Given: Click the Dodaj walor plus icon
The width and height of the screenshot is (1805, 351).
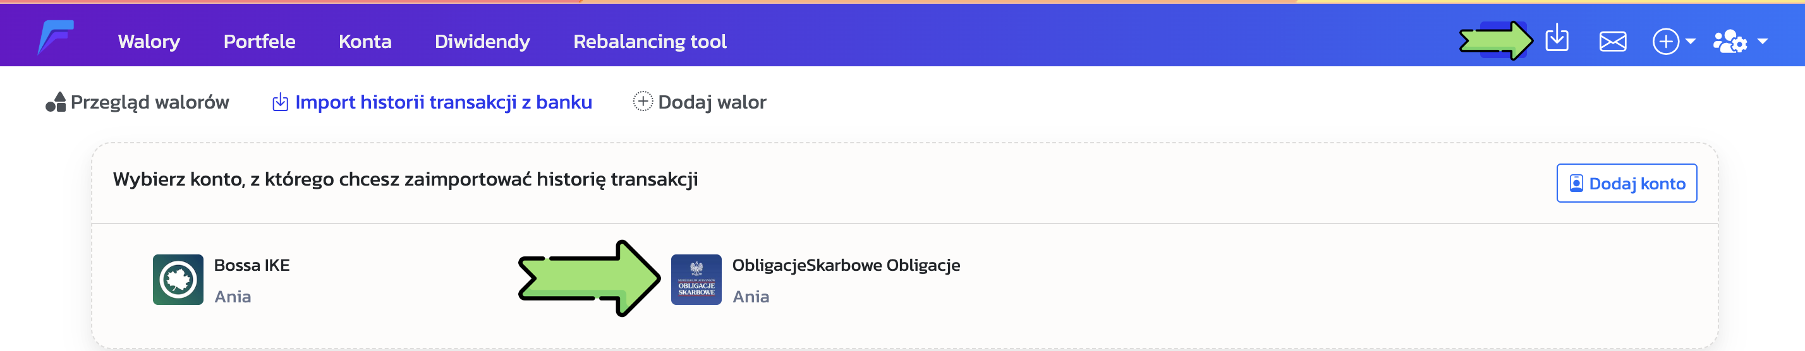Looking at the screenshot, I should coord(642,102).
